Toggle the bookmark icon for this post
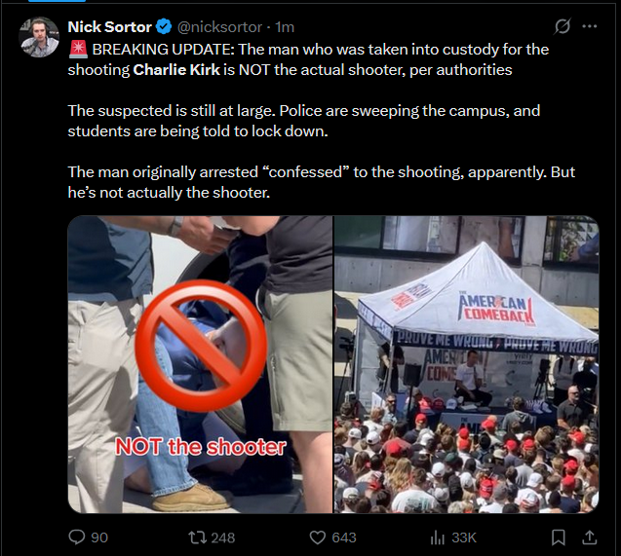 (559, 537)
